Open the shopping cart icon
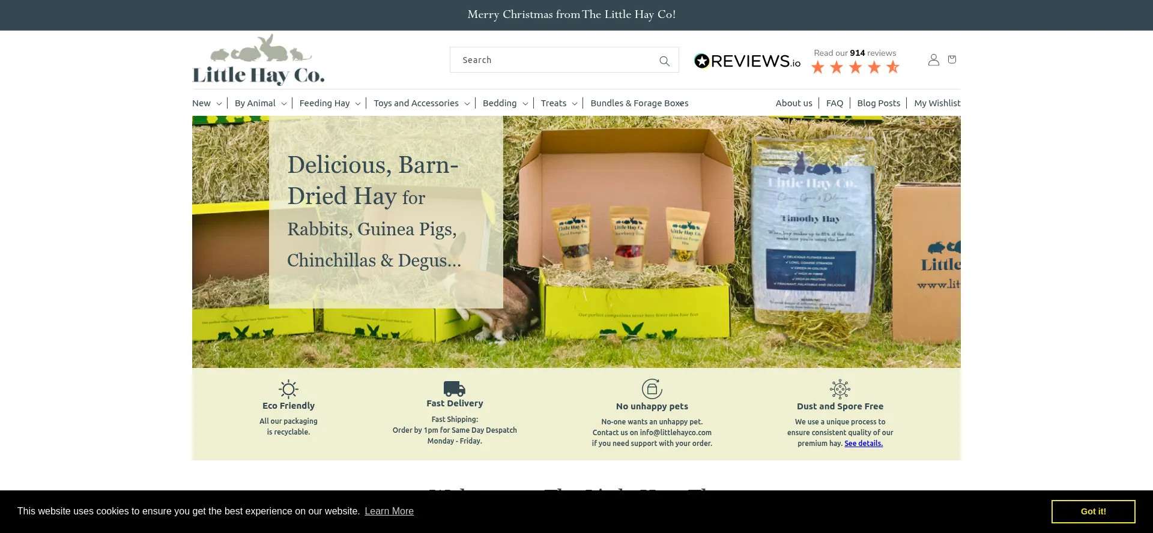1153x533 pixels. click(x=952, y=59)
